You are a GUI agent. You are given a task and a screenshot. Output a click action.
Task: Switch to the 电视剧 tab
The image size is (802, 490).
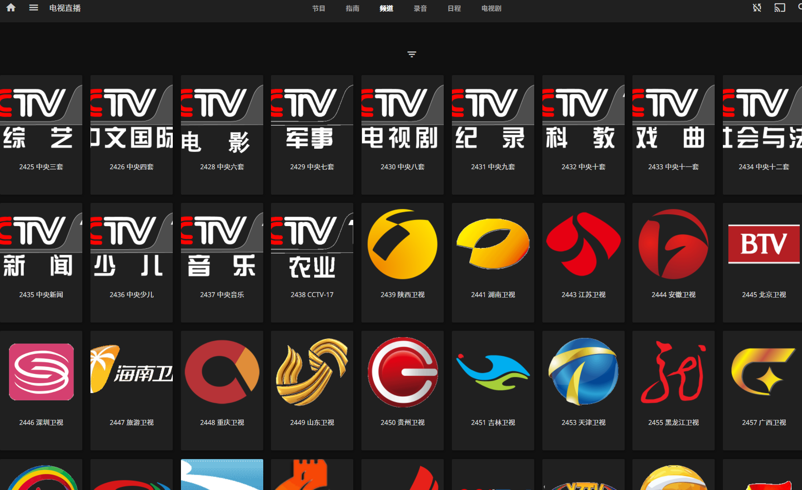(x=491, y=8)
